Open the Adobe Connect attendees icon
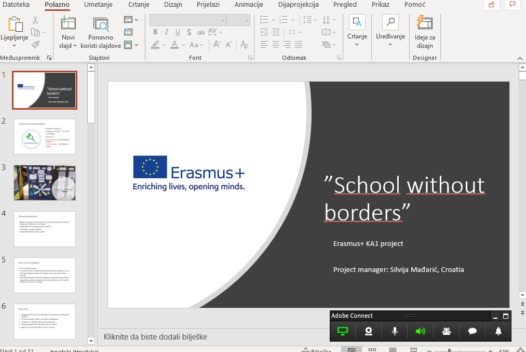The image size is (526, 352). click(x=446, y=331)
